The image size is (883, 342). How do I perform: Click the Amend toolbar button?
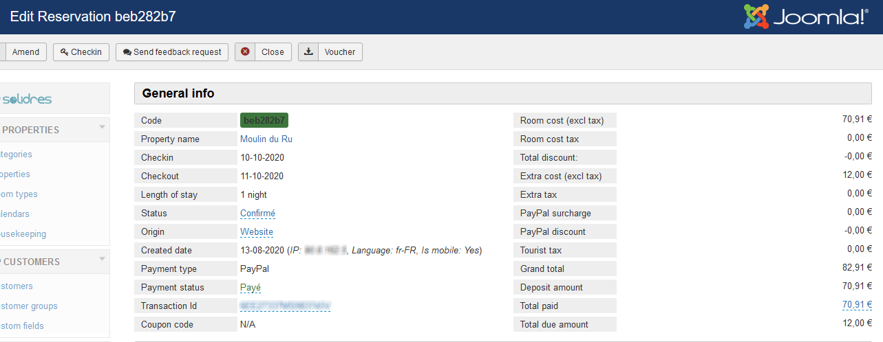[x=25, y=52]
